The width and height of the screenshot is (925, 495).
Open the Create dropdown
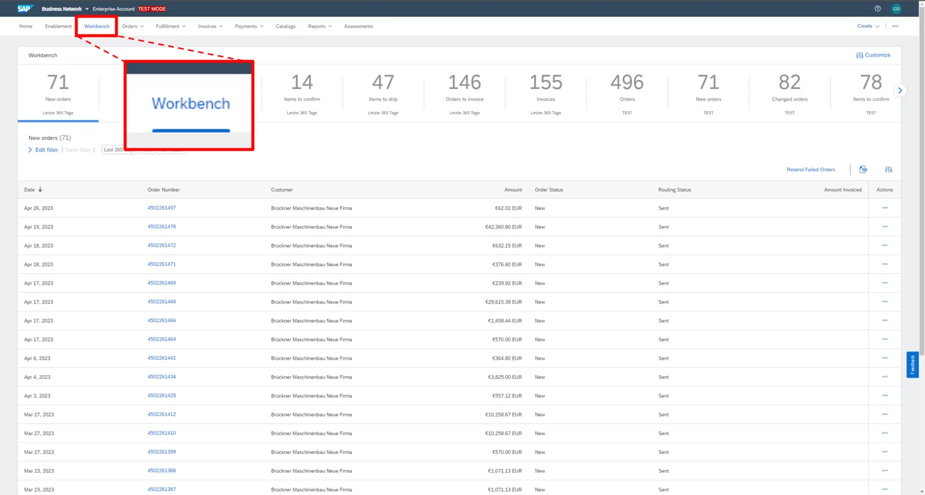[868, 26]
